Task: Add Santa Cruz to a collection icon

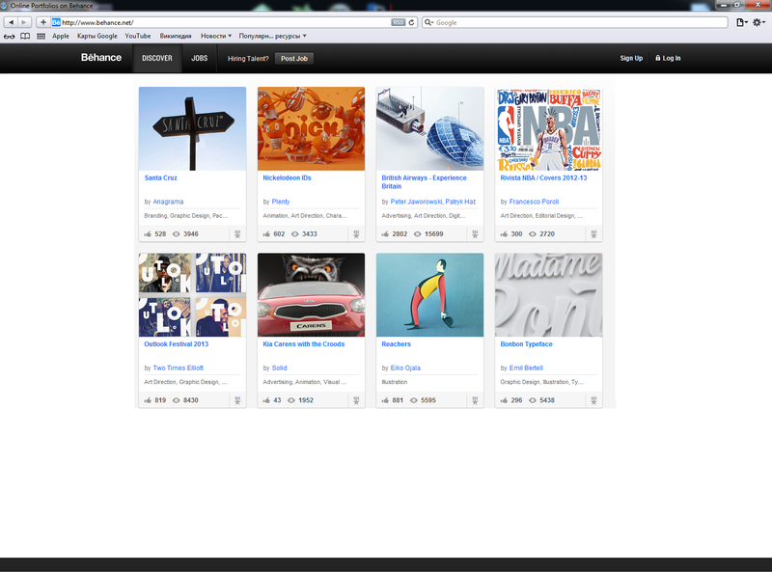Action: pyautogui.click(x=237, y=234)
